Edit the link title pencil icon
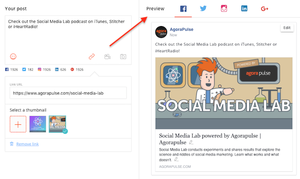 [x=191, y=142]
